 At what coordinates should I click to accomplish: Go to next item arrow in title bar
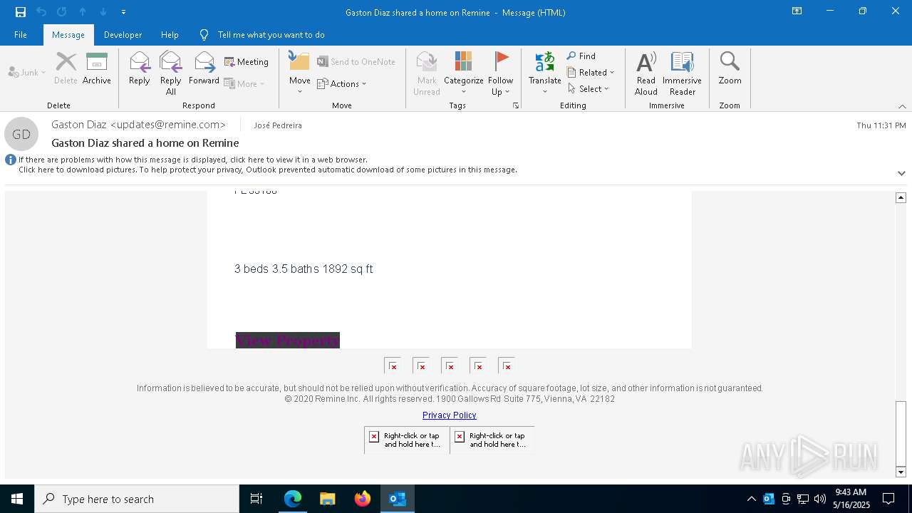[103, 12]
